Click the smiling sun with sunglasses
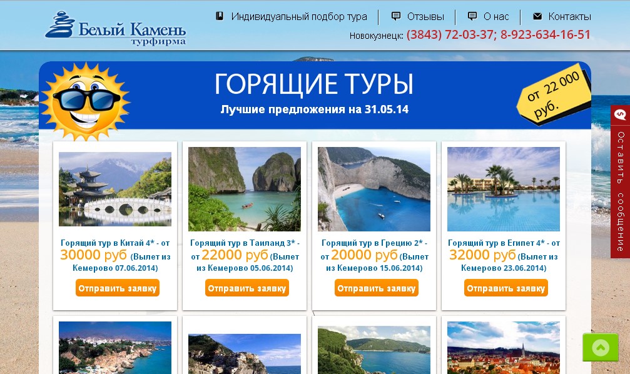630x374 pixels. [x=86, y=101]
